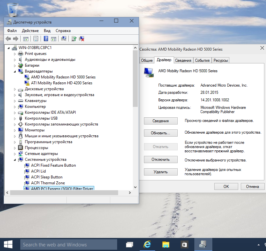
Task: Click the Forward arrow in Device Manager toolbar
Action: point(16,39)
